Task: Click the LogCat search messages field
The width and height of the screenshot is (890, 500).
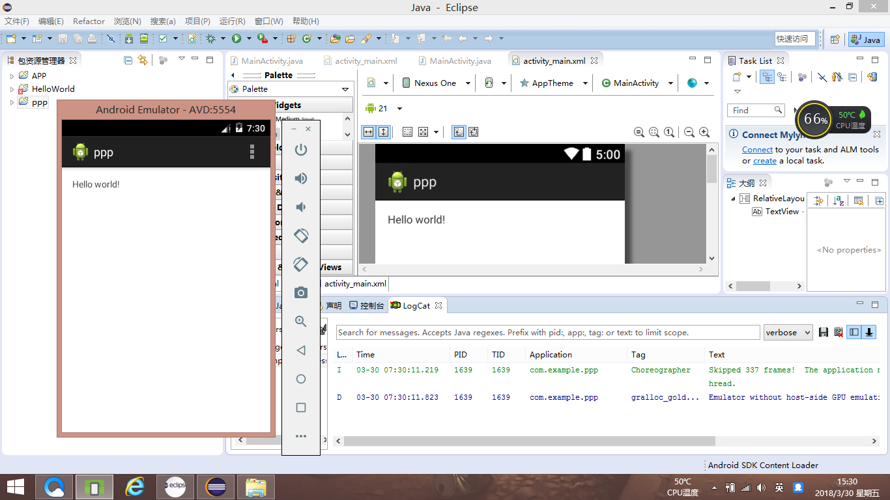Action: pyautogui.click(x=548, y=333)
